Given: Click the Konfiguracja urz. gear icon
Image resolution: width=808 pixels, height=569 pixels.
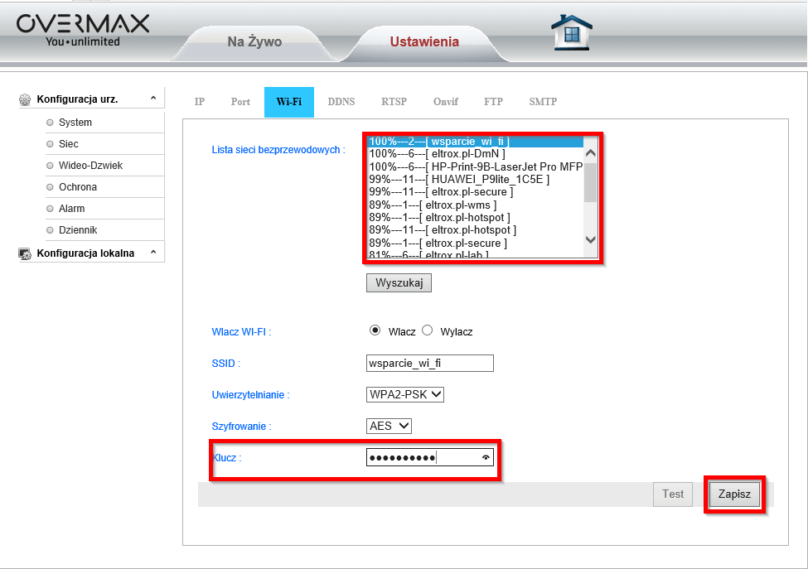Looking at the screenshot, I should [x=25, y=99].
